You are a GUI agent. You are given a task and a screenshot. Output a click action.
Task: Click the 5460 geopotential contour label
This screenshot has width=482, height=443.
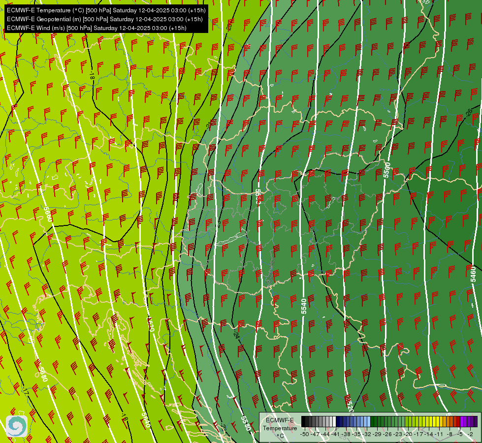point(473,274)
